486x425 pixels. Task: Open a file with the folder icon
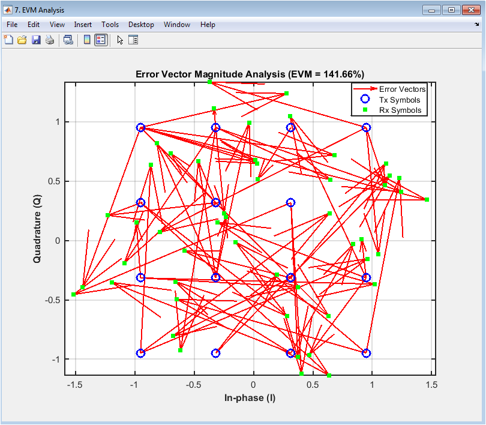tap(22, 40)
